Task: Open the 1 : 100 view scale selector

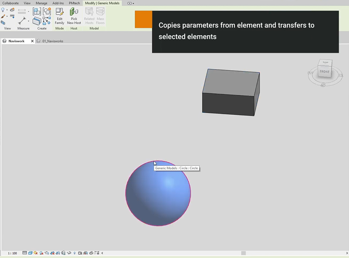Action: pyautogui.click(x=12, y=253)
